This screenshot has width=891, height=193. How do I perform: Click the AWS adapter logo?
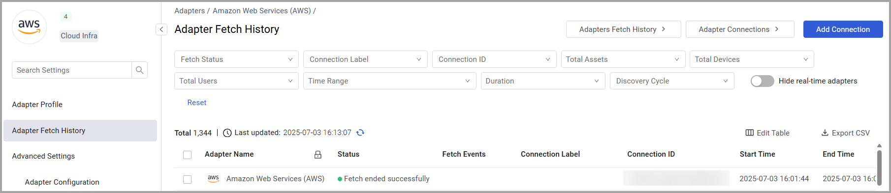coord(29,27)
